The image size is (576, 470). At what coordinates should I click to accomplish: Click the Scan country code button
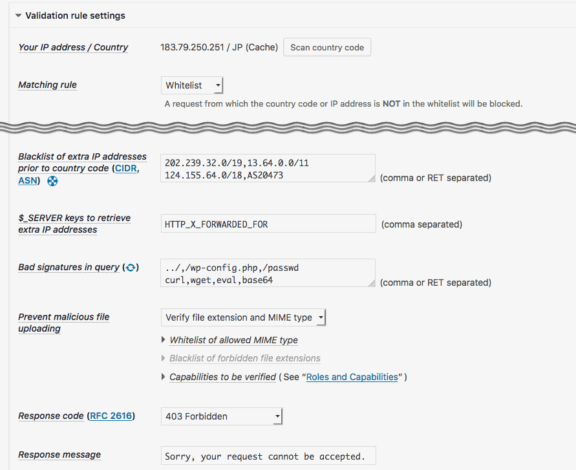click(327, 47)
